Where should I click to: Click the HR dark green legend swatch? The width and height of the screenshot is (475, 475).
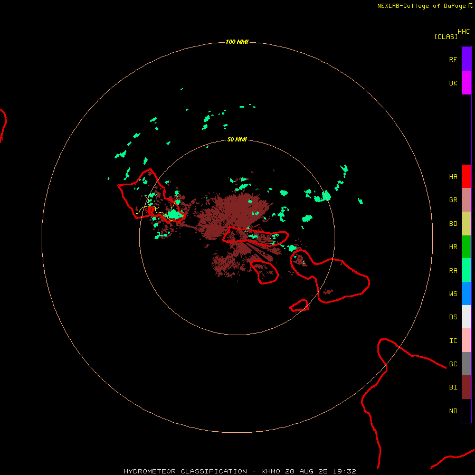(x=466, y=247)
